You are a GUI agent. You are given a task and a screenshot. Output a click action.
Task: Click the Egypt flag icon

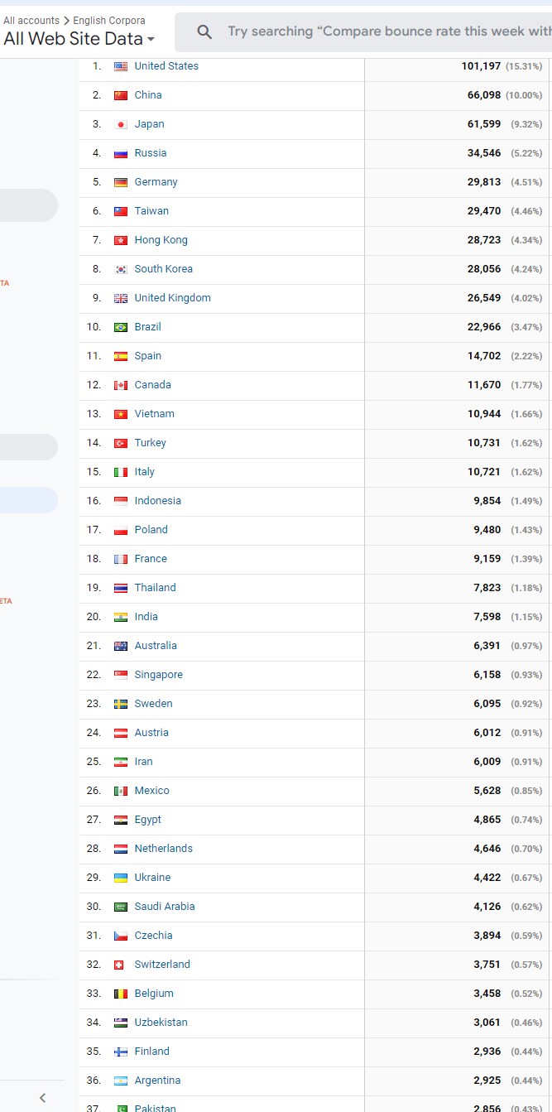tap(121, 820)
